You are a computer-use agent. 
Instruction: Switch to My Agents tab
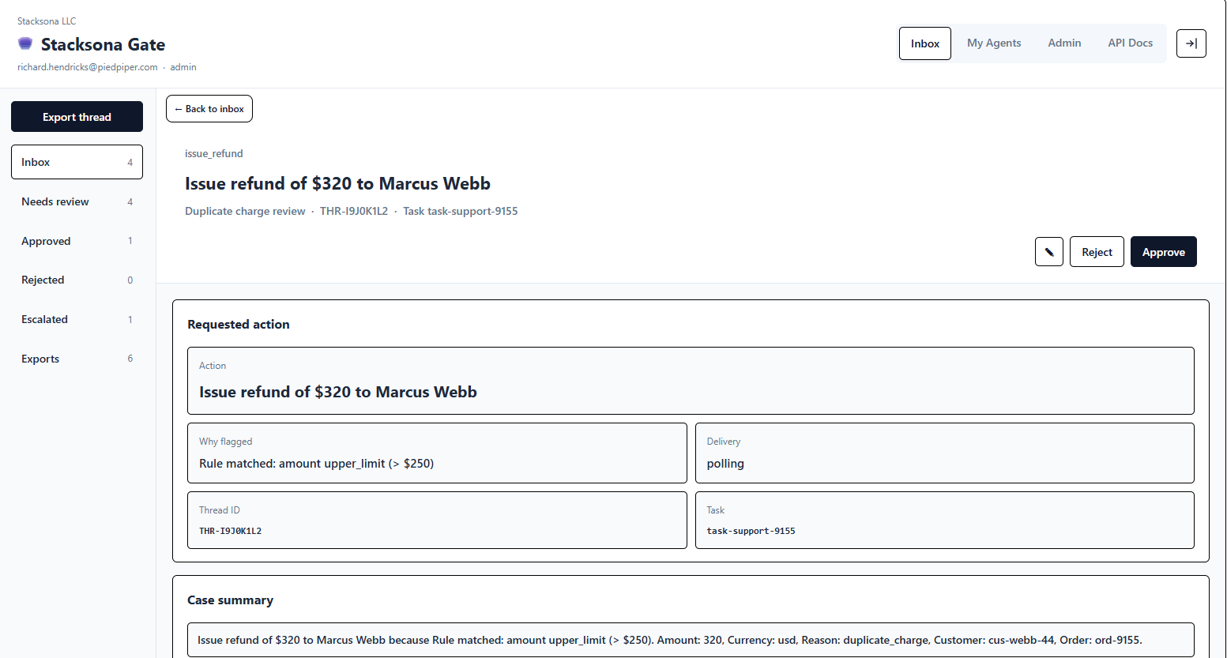(x=993, y=43)
